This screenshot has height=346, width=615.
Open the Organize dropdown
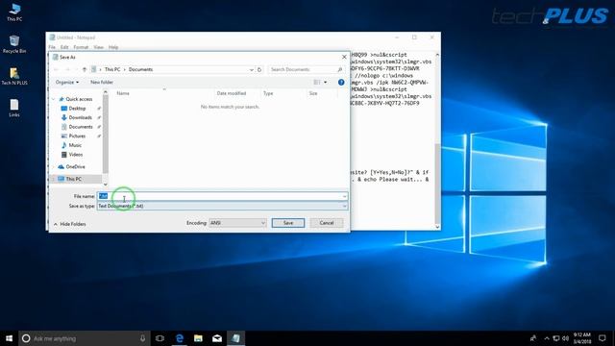[x=67, y=82]
